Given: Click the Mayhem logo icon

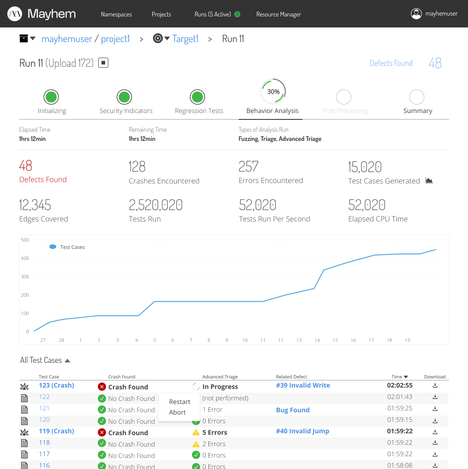Looking at the screenshot, I should pyautogui.click(x=15, y=14).
